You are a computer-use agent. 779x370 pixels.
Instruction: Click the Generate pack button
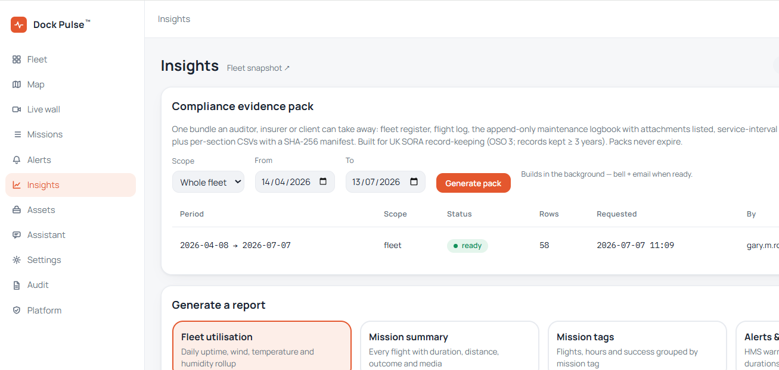coord(473,183)
